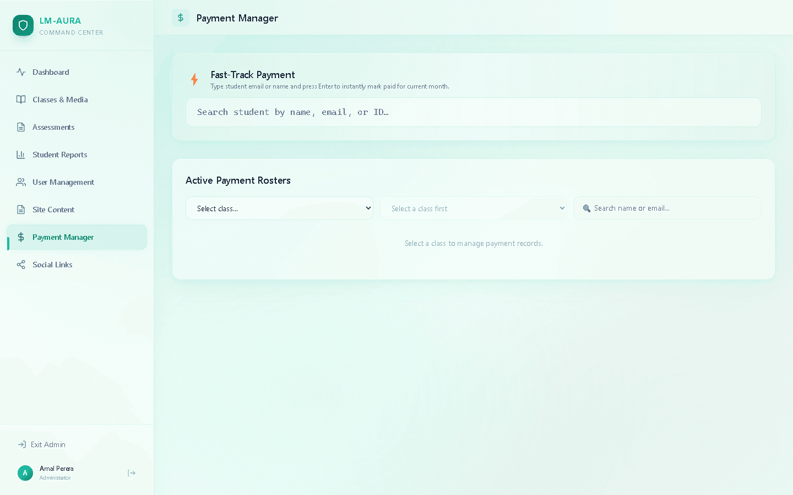
Task: Click the Administrator role label
Action: click(x=55, y=478)
